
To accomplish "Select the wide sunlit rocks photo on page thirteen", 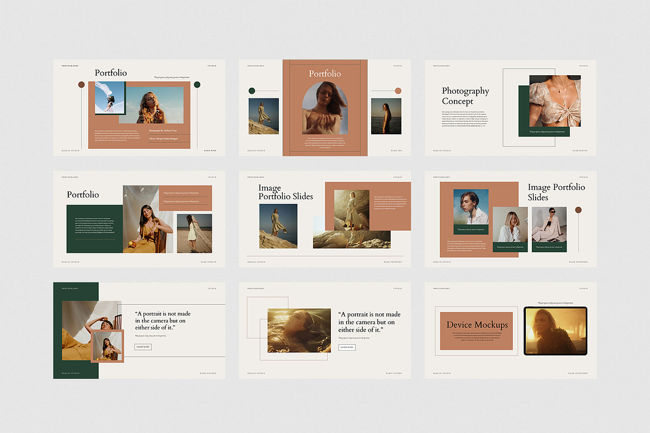I will pyautogui.click(x=352, y=239).
